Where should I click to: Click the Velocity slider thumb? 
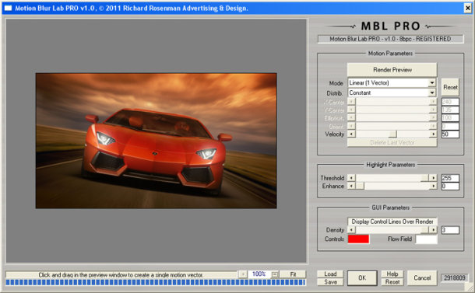point(392,134)
